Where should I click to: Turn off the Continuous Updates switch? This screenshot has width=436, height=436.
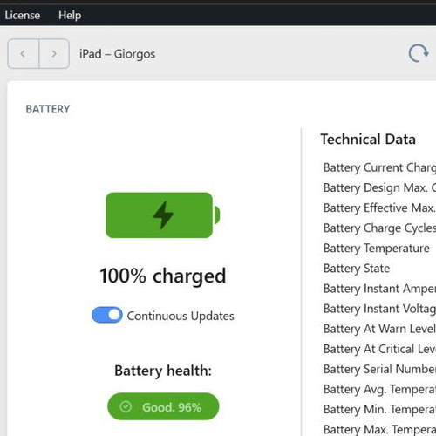click(107, 315)
